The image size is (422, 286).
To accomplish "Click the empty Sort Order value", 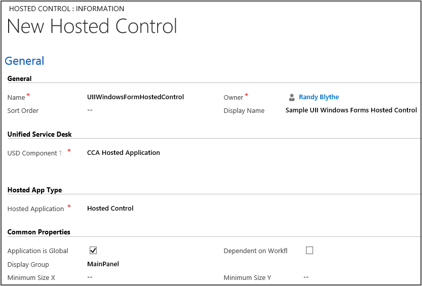I will 90,110.
